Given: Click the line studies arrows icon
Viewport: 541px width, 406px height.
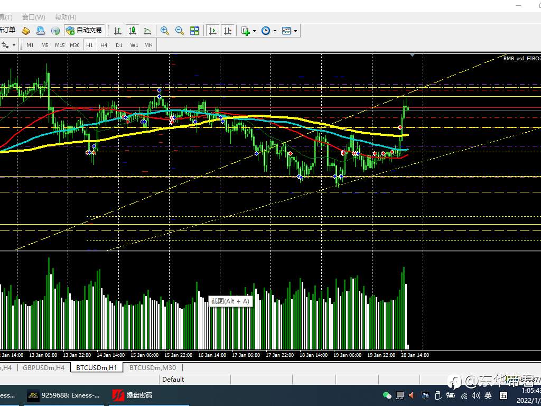Looking at the screenshot, I should pyautogui.click(x=5, y=45).
